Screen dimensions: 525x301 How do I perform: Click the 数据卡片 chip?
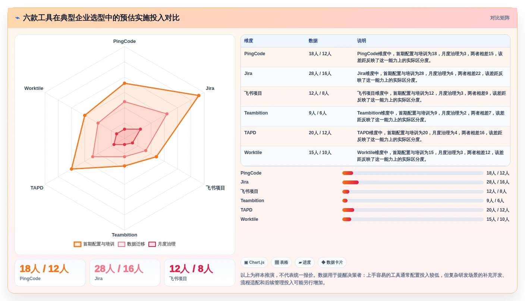click(332, 263)
